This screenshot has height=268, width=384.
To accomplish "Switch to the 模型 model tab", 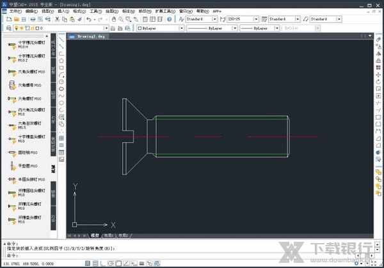I will click(95, 235).
